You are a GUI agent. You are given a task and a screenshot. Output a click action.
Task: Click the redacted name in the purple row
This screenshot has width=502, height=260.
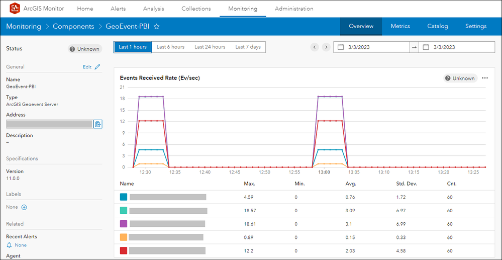[x=167, y=224]
